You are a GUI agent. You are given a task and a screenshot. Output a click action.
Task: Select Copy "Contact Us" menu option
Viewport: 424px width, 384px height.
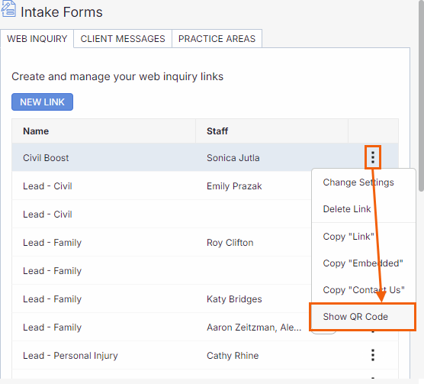pos(364,290)
